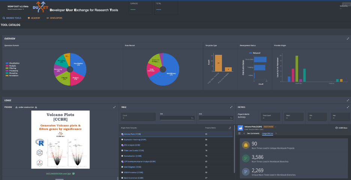Viewport: 351px width, 180px height.
Task: Click the sort icon in Projects Metric column
Action: pyautogui.click(x=230, y=128)
